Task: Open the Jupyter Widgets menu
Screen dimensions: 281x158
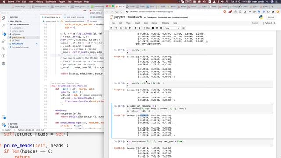Action: click(165, 23)
